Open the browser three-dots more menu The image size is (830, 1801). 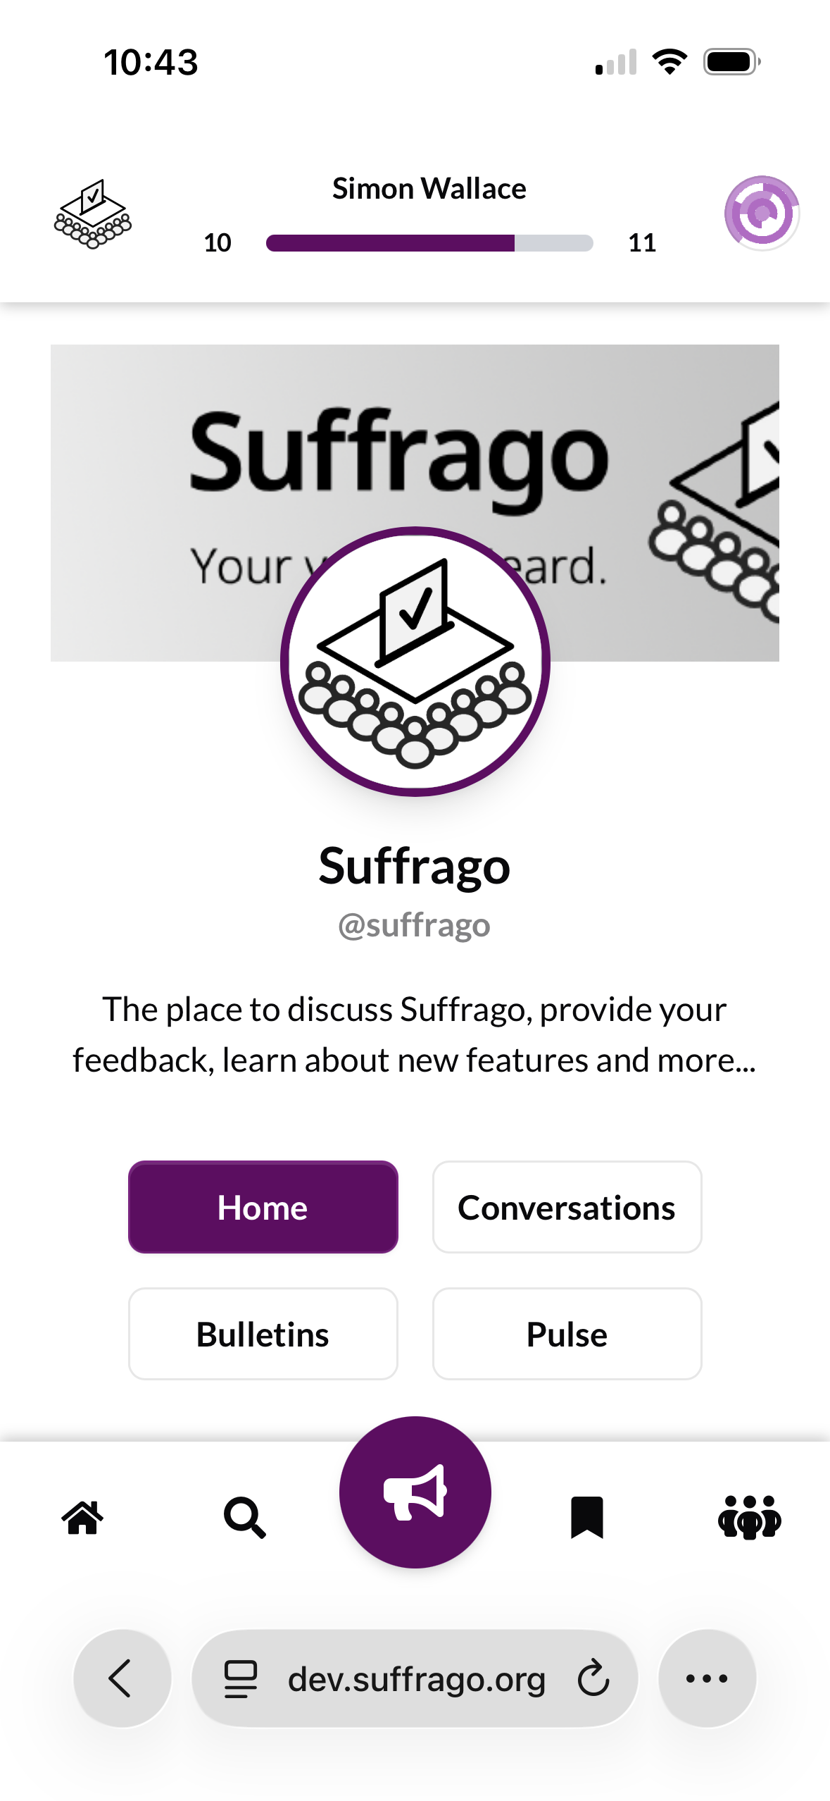[x=707, y=1678]
